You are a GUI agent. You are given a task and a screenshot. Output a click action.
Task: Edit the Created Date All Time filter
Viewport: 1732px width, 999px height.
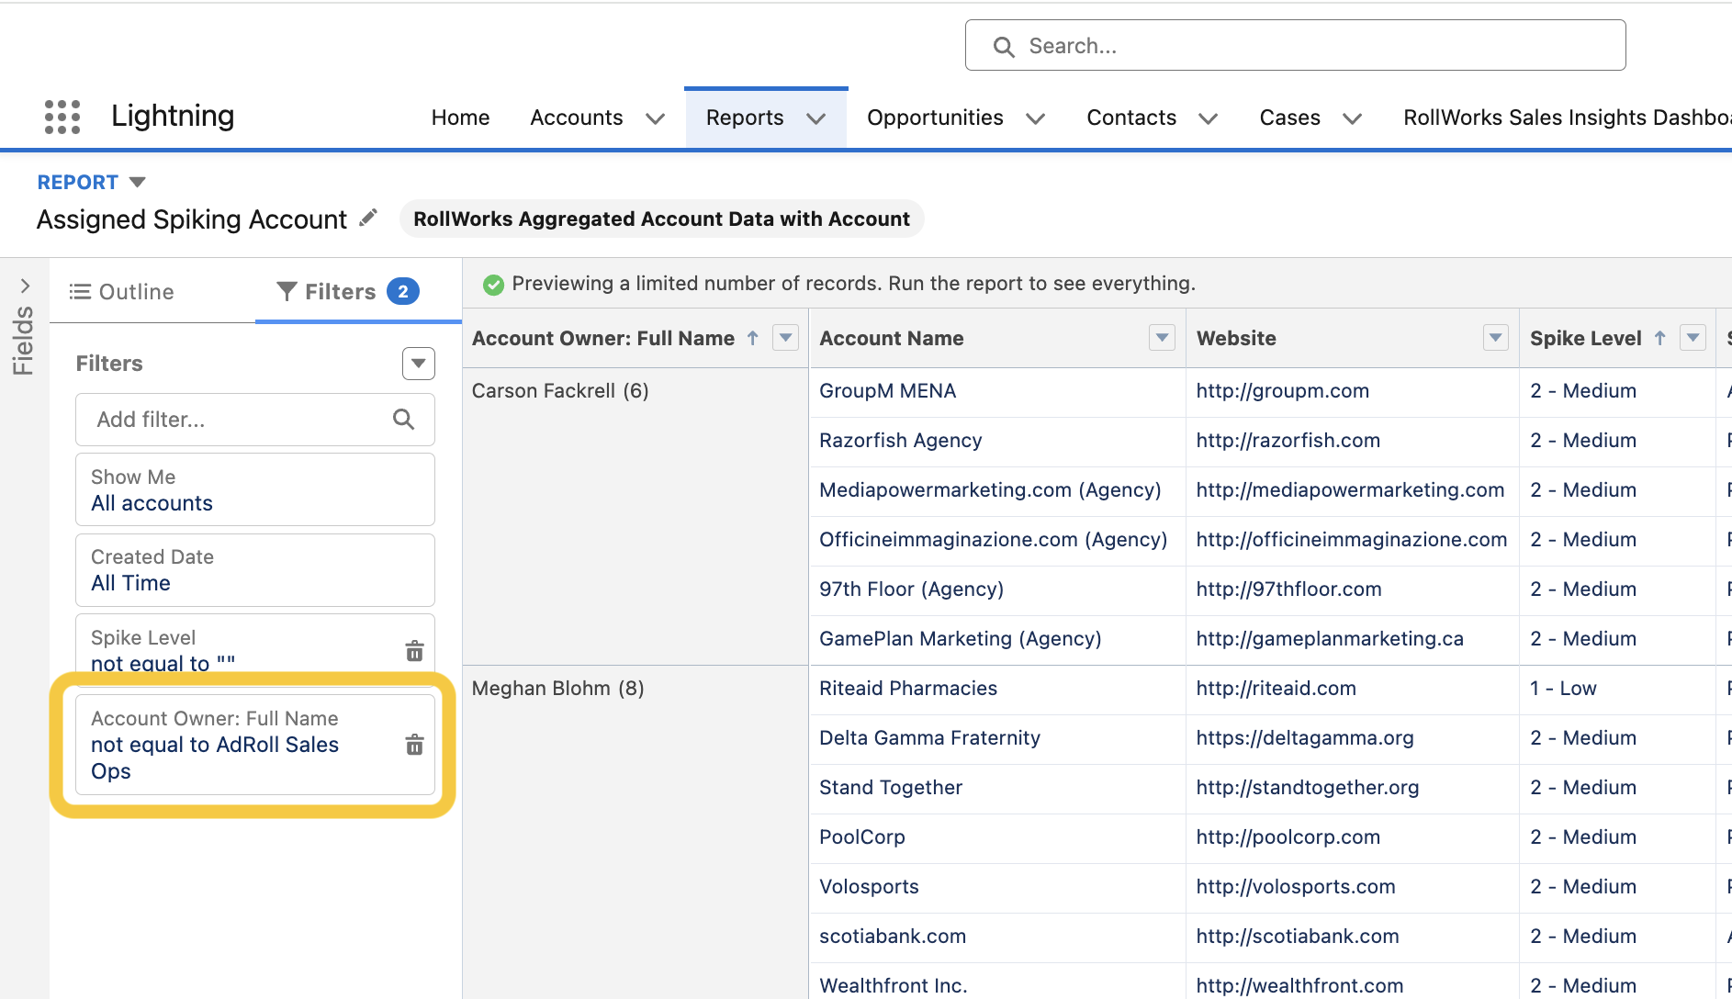254,570
